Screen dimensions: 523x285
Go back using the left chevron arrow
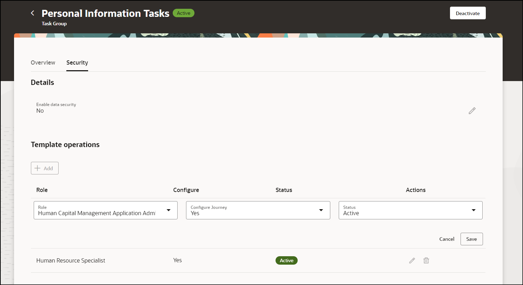33,13
